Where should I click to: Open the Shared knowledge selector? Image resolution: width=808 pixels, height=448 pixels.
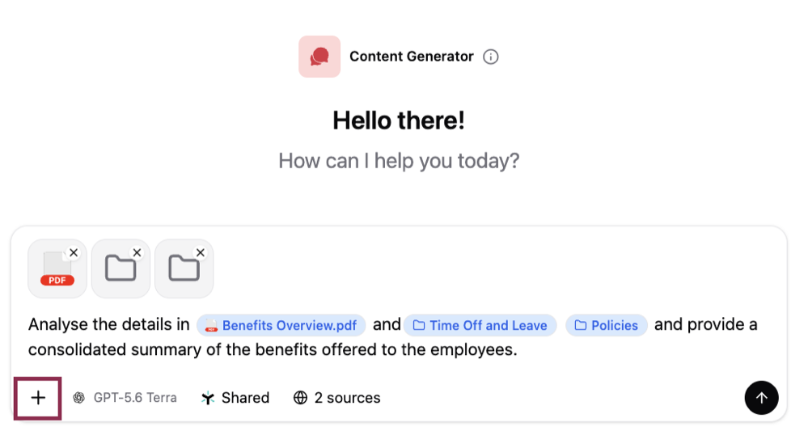coord(235,398)
